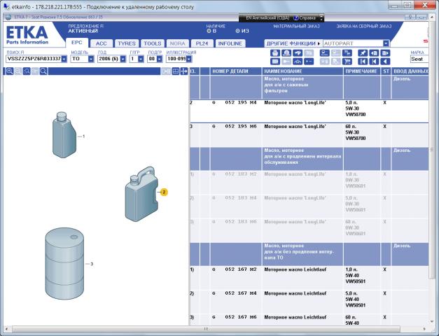This screenshot has height=336, width=439.
Task: Click the last magnifier icon in the illustration bar
Action: [43, 71]
